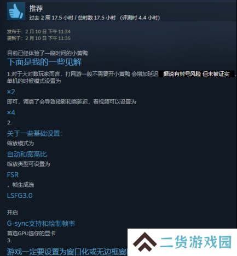Click the text 目前已经体验了一段时间的小黄鸭
Image resolution: width=237 pixels, height=256 pixels.
tap(48, 53)
